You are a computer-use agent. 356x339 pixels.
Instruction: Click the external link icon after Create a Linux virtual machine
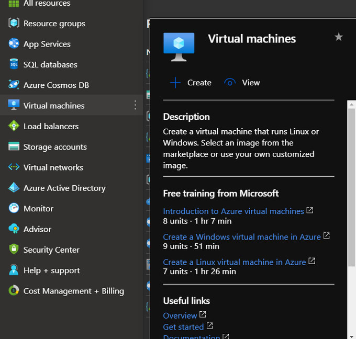311,261
